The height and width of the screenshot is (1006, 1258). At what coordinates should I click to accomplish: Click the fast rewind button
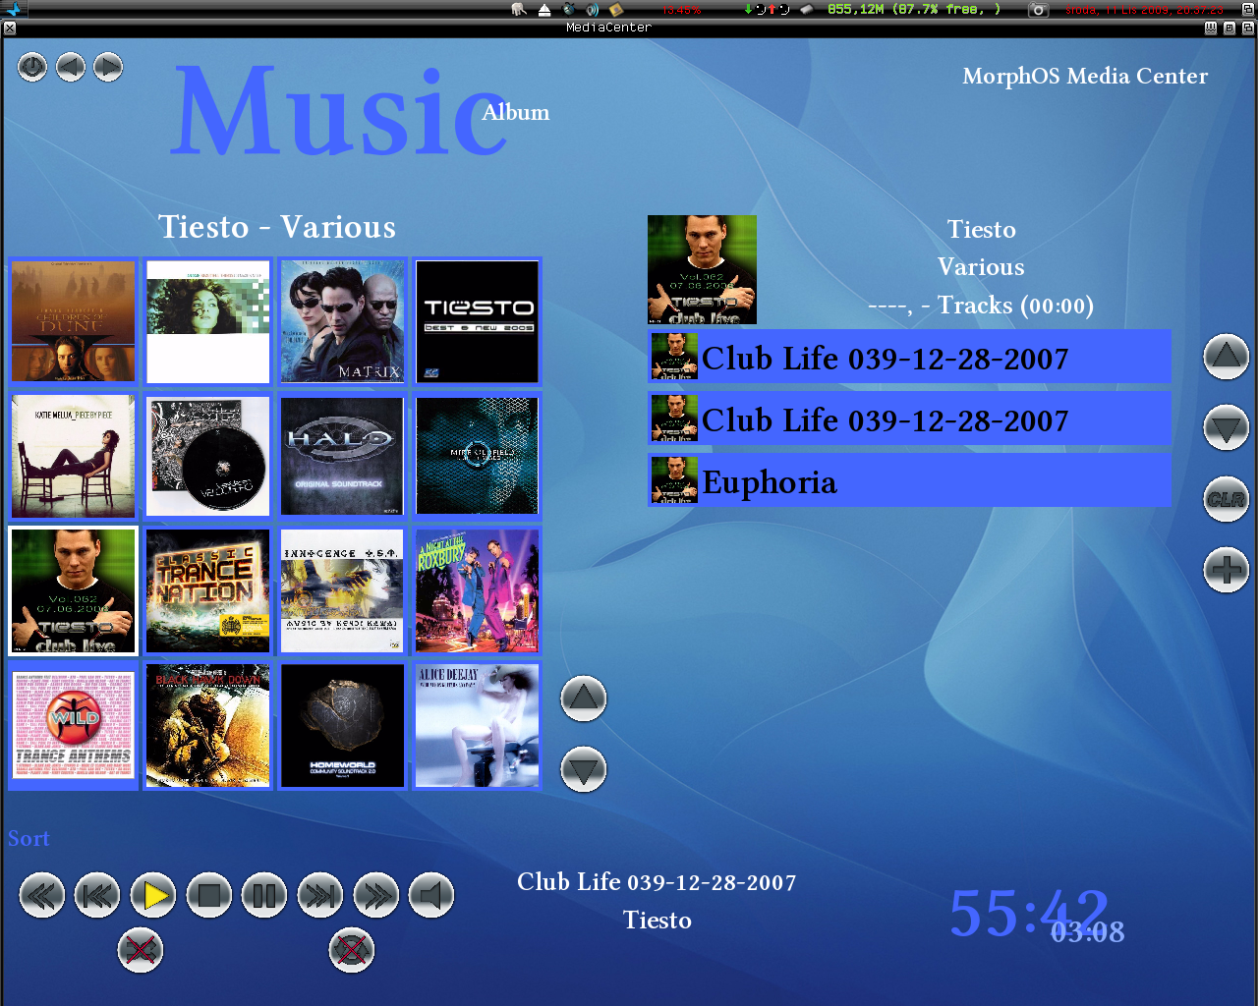tap(42, 895)
